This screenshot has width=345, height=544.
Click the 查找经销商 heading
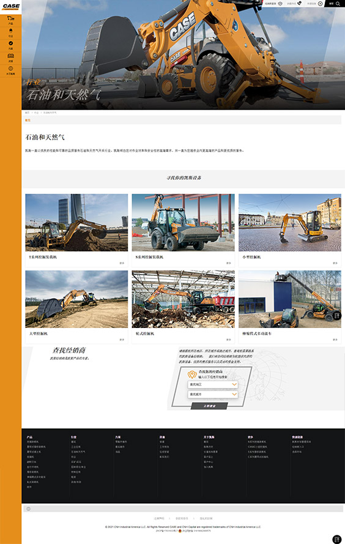(69, 351)
